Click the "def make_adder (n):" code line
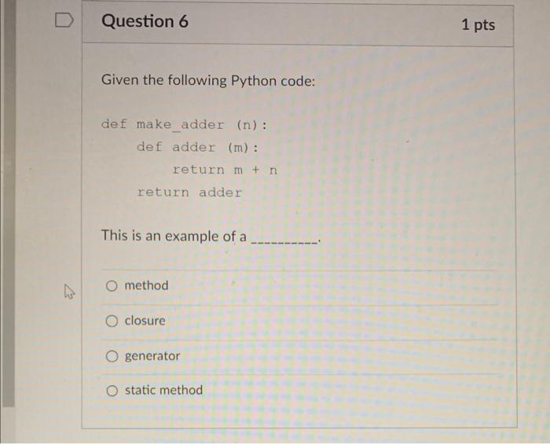The image size is (550, 444). click(184, 125)
